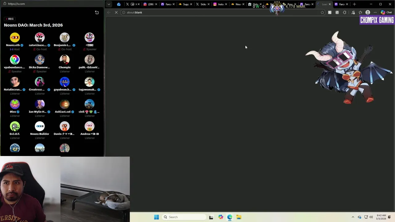Viewport: 395px width, 222px height.
Task: Close the Supp tab
Action: (191, 4)
